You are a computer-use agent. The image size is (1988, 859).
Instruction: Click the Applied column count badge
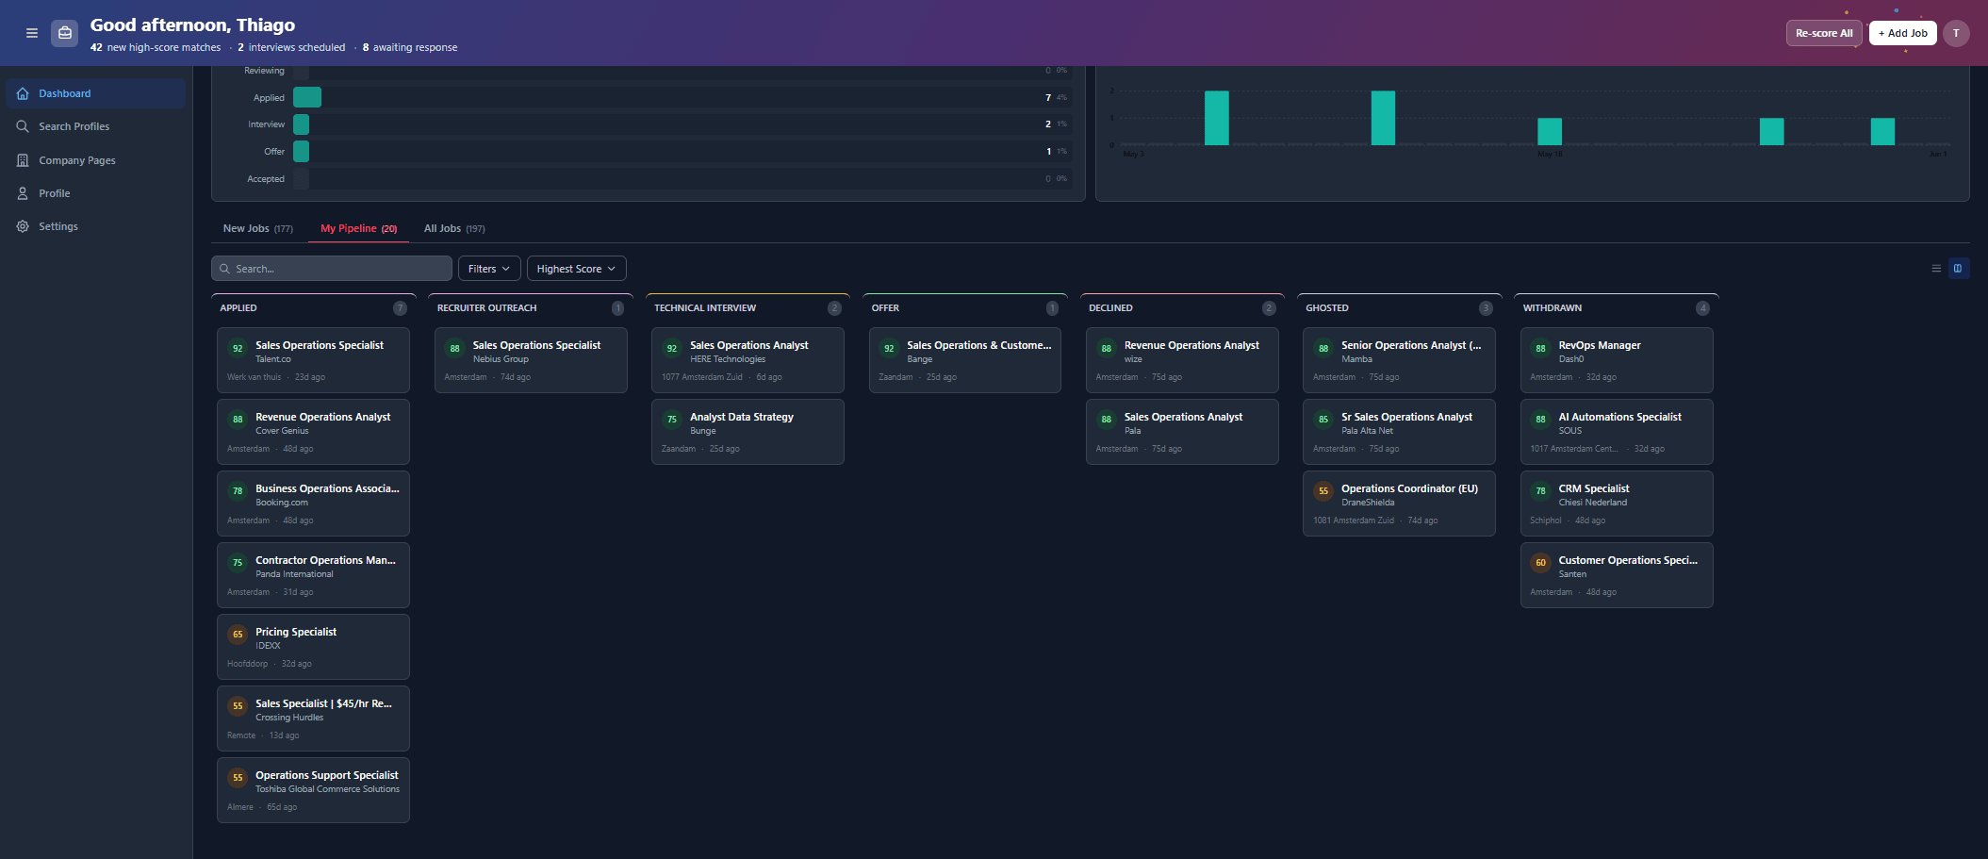point(400,308)
